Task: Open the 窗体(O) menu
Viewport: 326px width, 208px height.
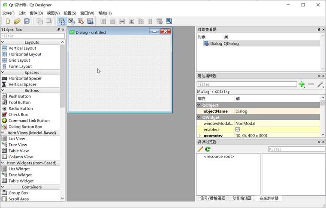Action: [x=36, y=13]
